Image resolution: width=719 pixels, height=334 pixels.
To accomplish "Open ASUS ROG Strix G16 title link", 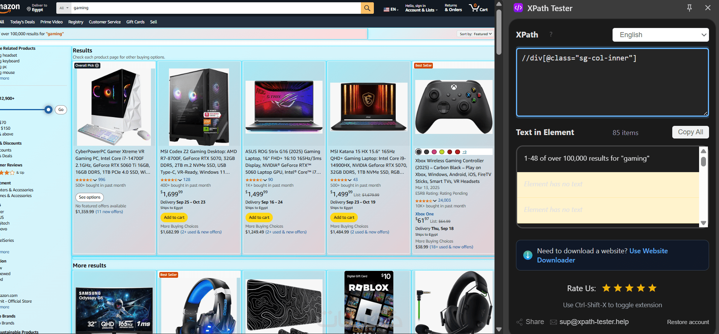I will tap(283, 162).
